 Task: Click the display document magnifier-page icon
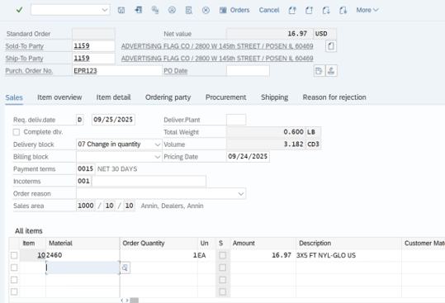coord(189,10)
